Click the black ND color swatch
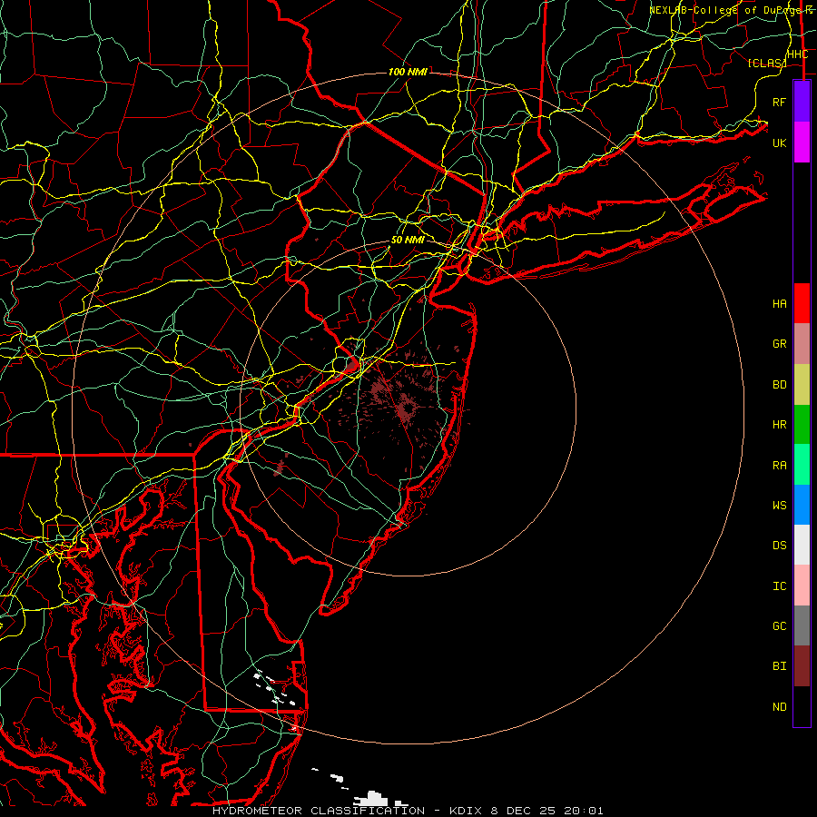817x817 pixels. [802, 706]
